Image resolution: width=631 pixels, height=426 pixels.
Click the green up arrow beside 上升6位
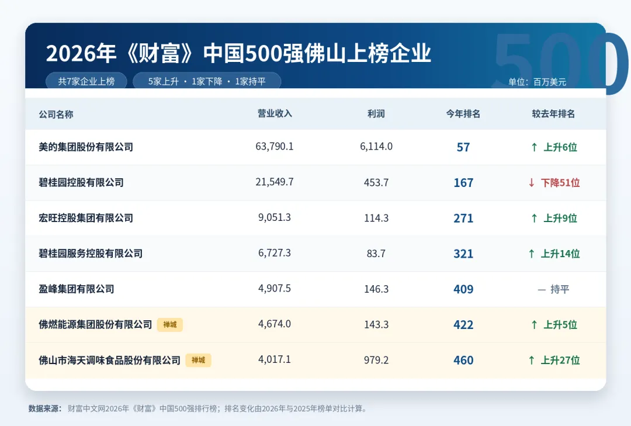point(534,147)
